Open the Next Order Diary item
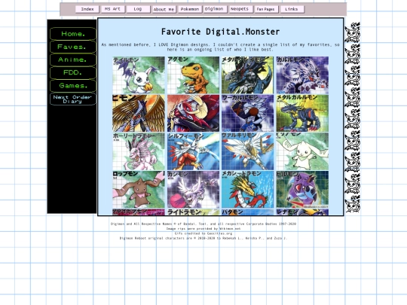 pyautogui.click(x=73, y=99)
